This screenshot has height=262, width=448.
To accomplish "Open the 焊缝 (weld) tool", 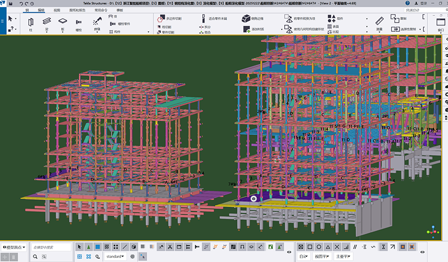I will pos(97,22).
